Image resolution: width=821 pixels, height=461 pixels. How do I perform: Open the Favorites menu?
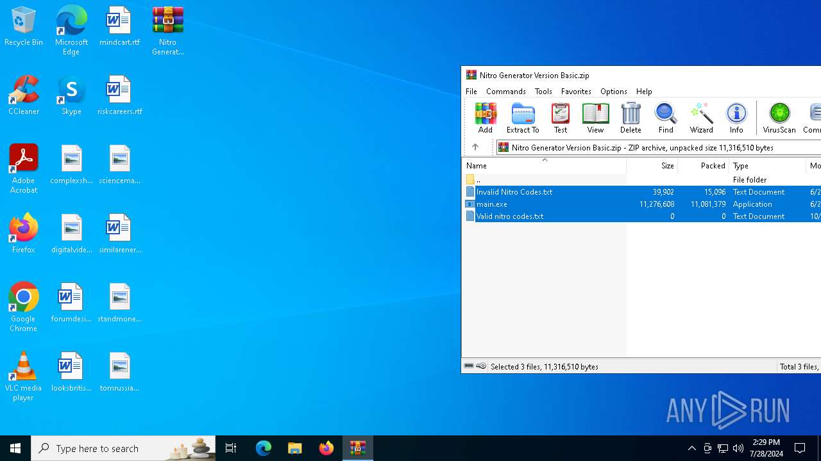[576, 92]
